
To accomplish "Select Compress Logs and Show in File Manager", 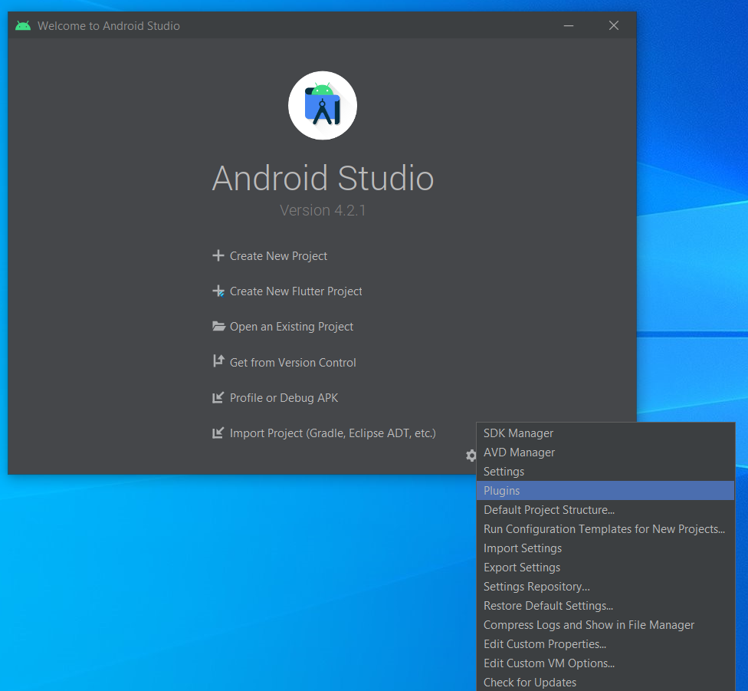I will tap(605, 625).
